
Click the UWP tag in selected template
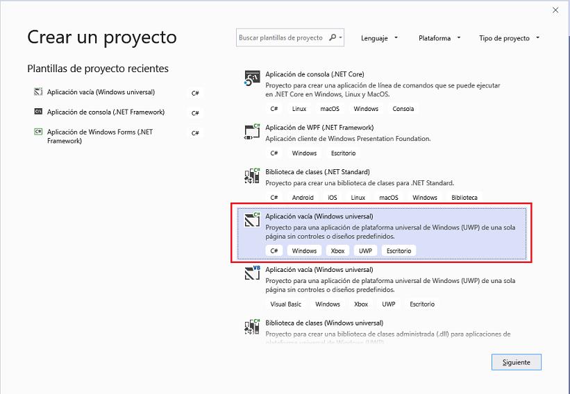click(x=365, y=251)
